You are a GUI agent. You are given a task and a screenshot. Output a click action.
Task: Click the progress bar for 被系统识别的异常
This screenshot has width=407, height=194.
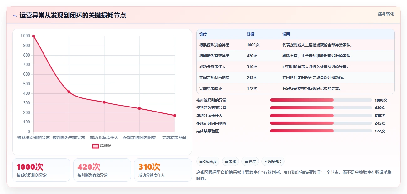(321, 100)
